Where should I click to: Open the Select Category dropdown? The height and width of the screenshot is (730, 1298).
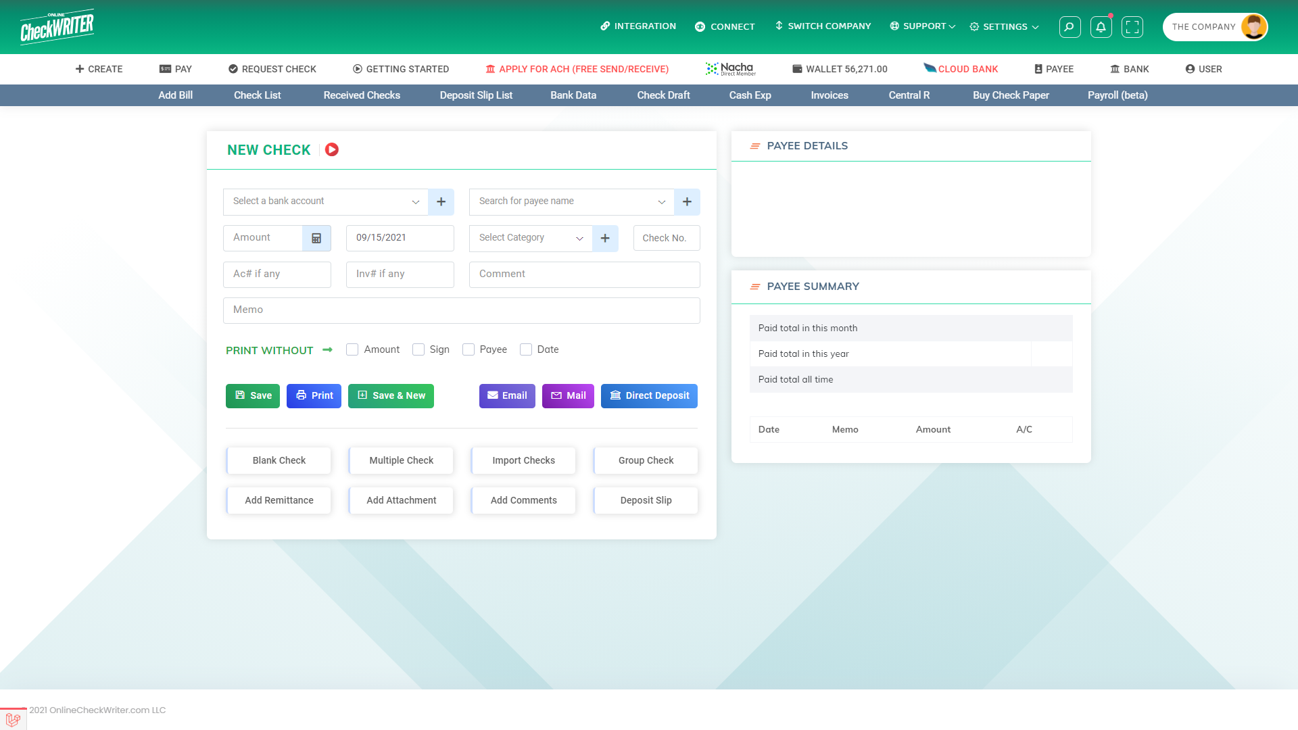[530, 238]
